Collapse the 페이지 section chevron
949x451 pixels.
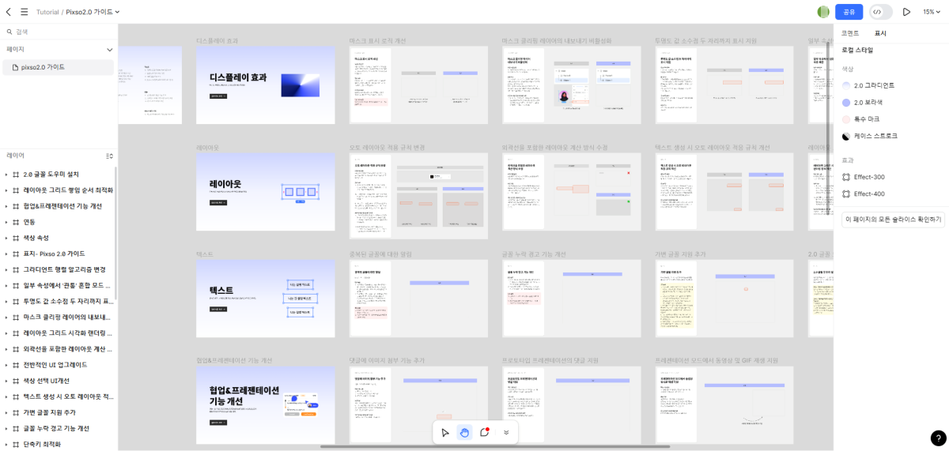point(110,50)
